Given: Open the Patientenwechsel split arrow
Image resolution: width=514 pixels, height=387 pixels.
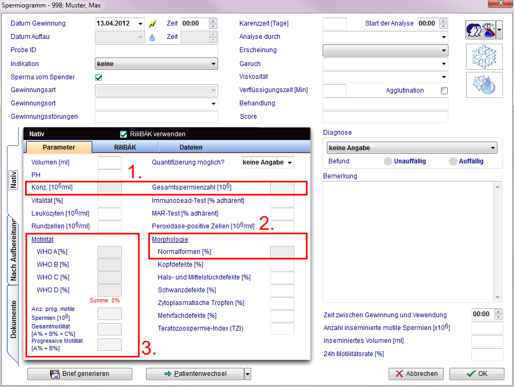Looking at the screenshot, I should (x=248, y=374).
